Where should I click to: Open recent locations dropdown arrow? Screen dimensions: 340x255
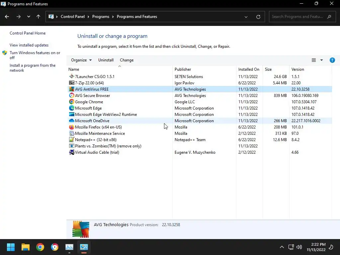coord(29,17)
